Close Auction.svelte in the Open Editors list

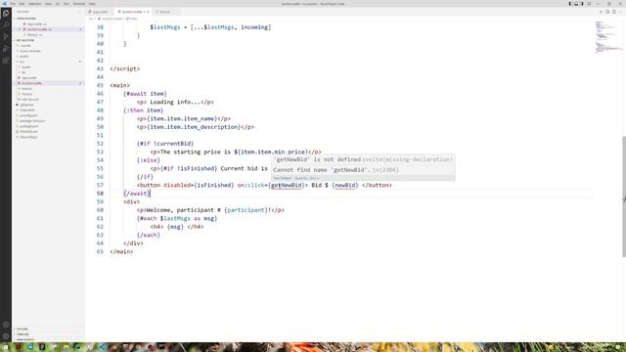click(x=20, y=29)
